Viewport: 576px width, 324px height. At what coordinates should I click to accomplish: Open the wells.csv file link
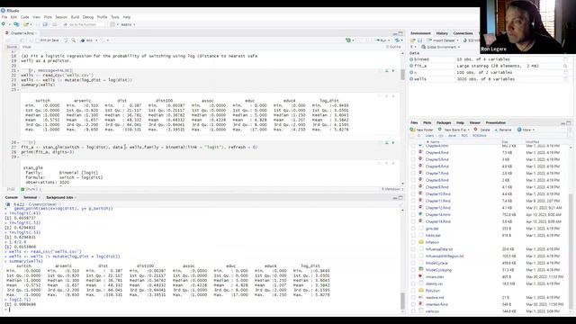(432, 311)
